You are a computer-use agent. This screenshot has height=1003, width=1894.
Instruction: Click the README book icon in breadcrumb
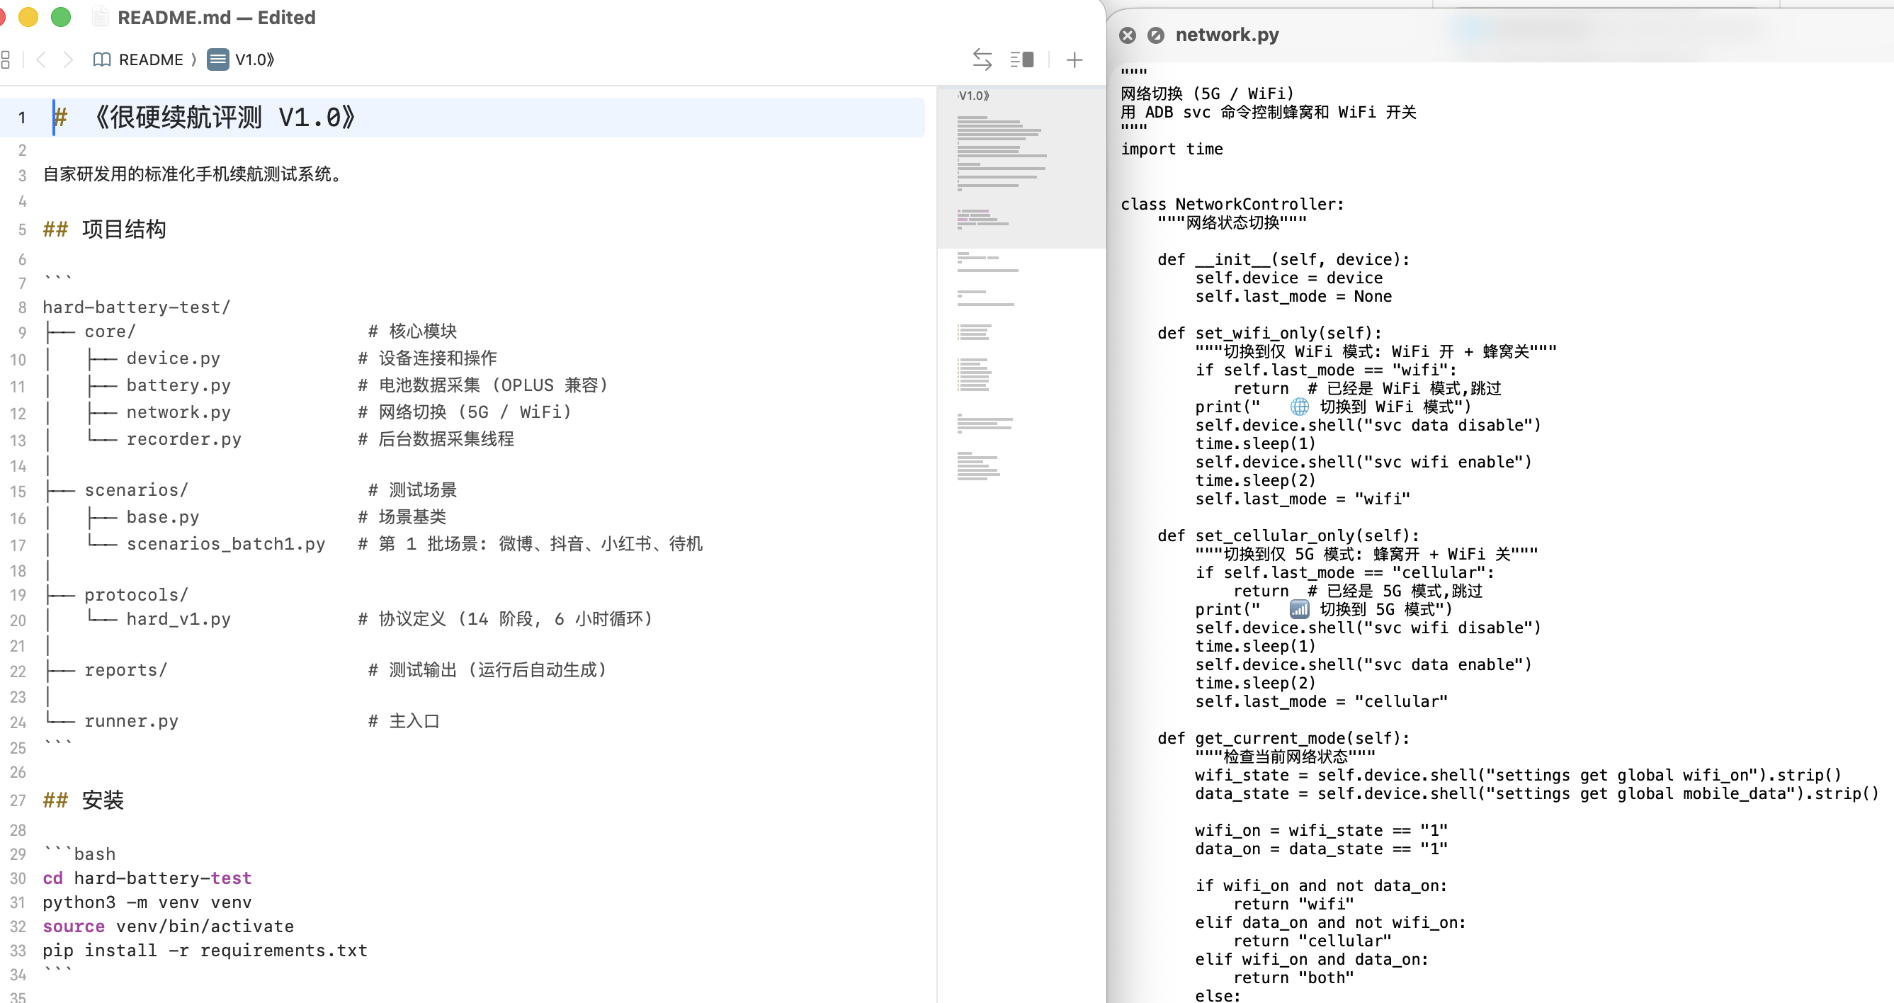(x=102, y=59)
